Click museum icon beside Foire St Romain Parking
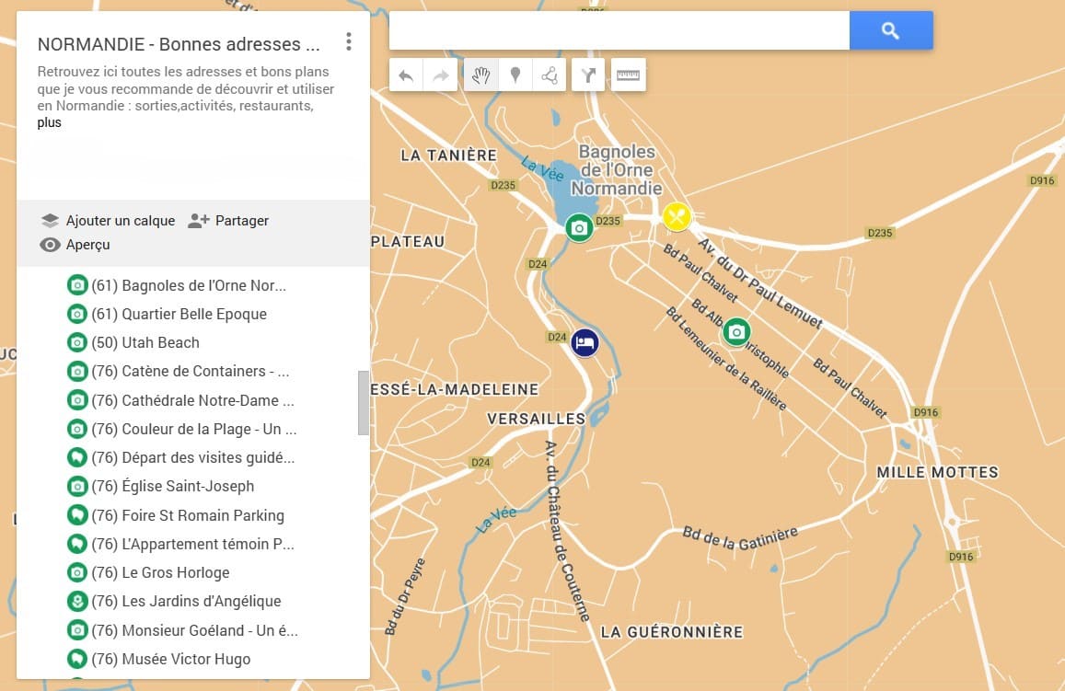The image size is (1065, 691). [77, 515]
